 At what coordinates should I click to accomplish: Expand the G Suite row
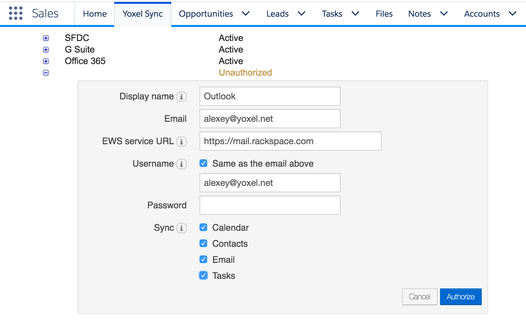[x=46, y=50]
